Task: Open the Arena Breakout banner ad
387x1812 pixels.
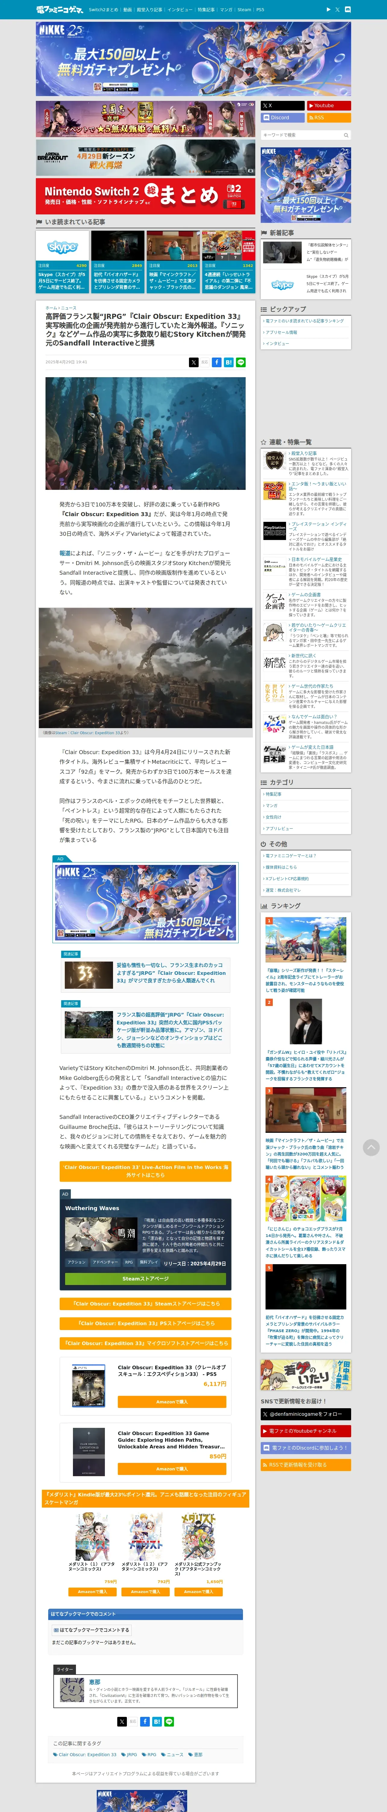Action: click(145, 158)
